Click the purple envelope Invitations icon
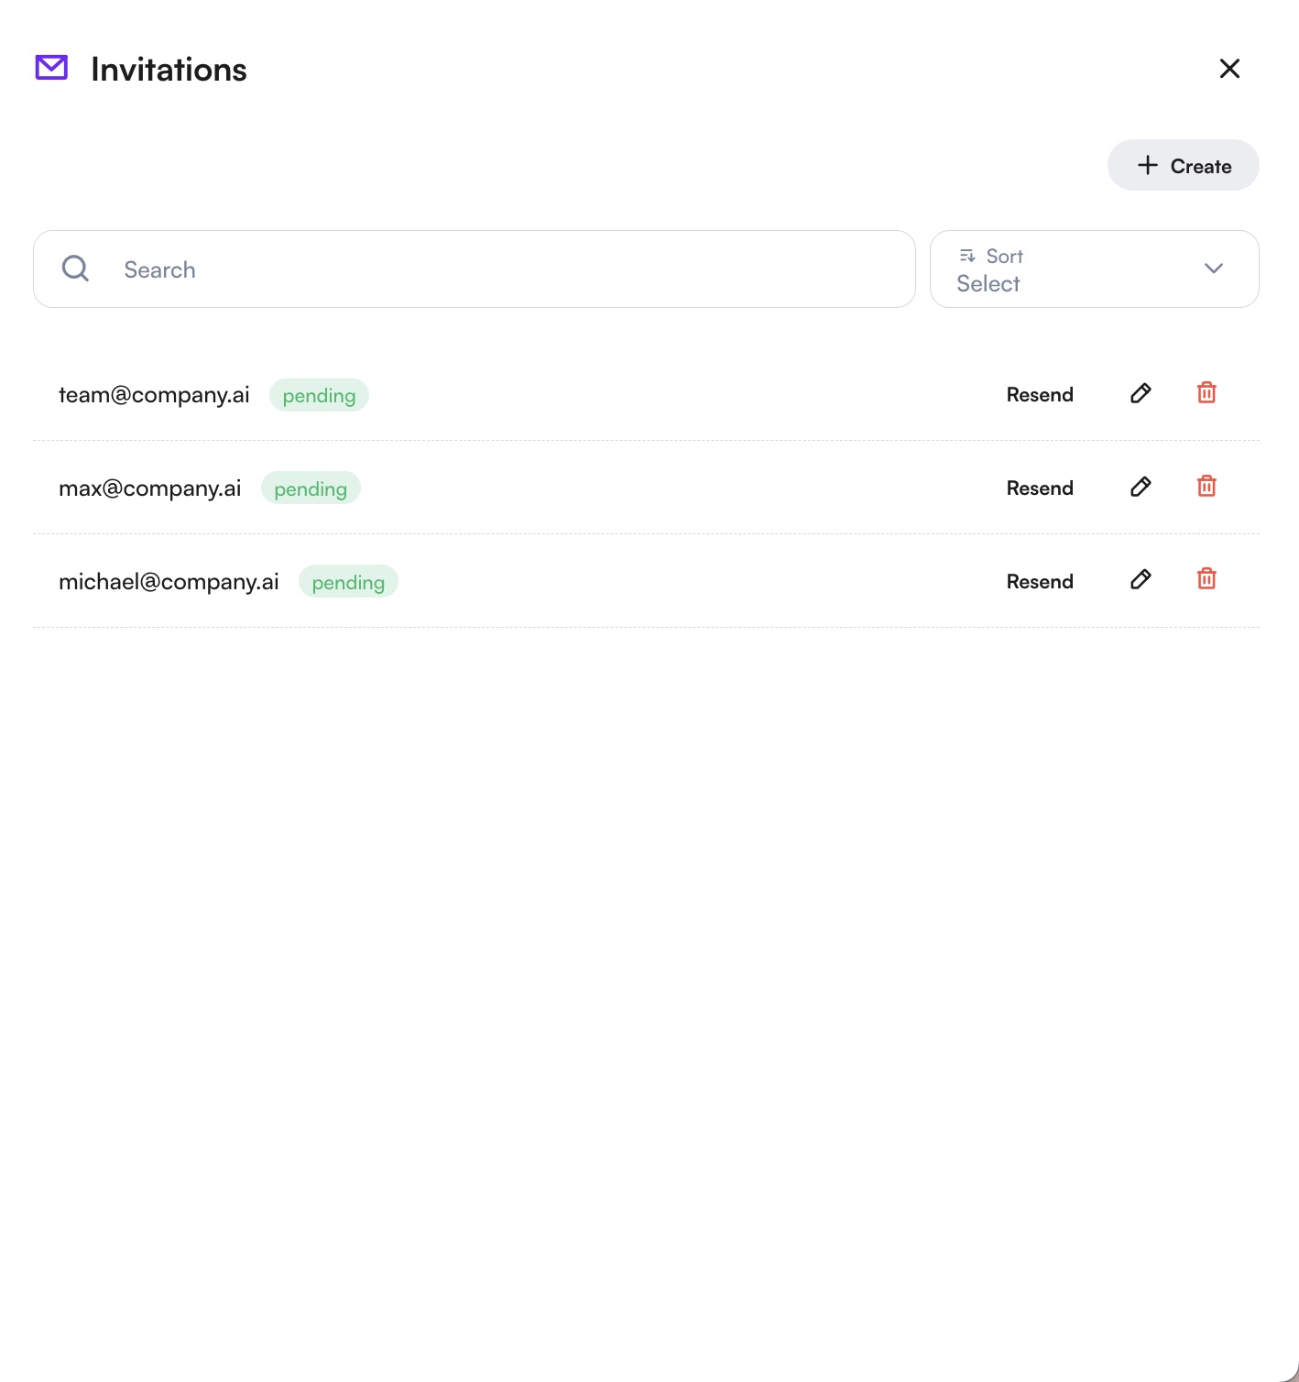The width and height of the screenshot is (1299, 1382). (51, 68)
